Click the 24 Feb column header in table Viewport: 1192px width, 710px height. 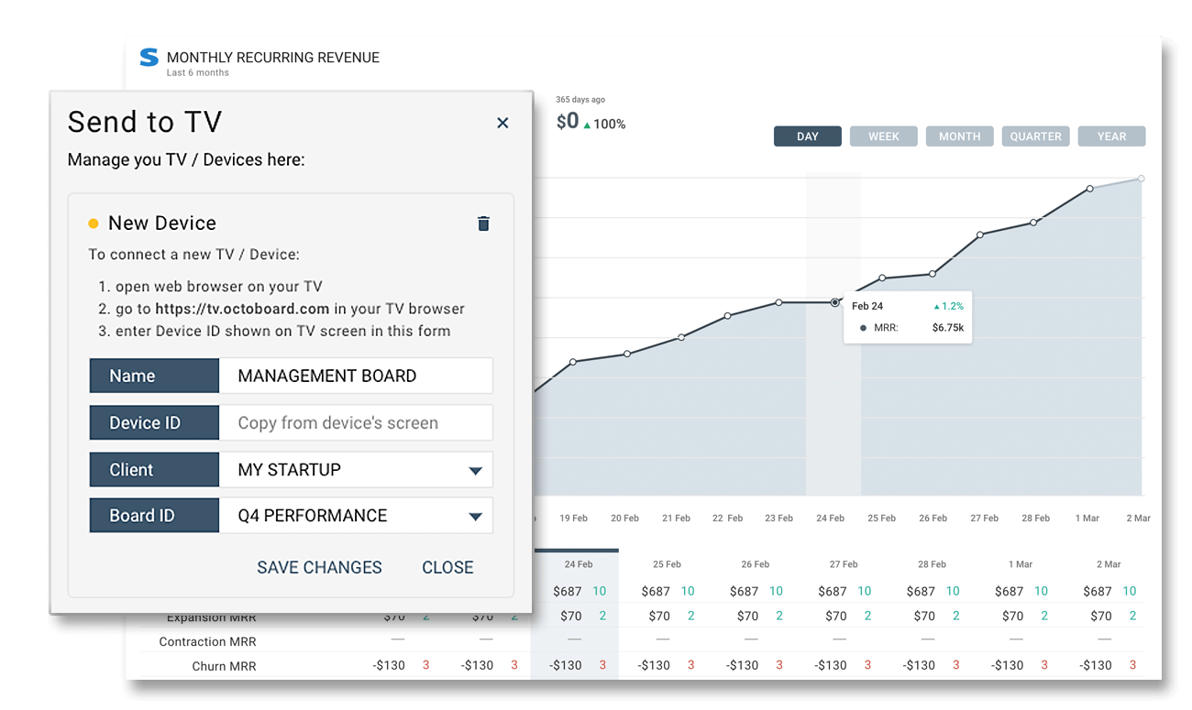(579, 564)
